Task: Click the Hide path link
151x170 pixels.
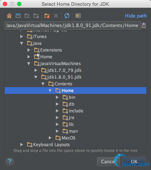Action: [136, 16]
